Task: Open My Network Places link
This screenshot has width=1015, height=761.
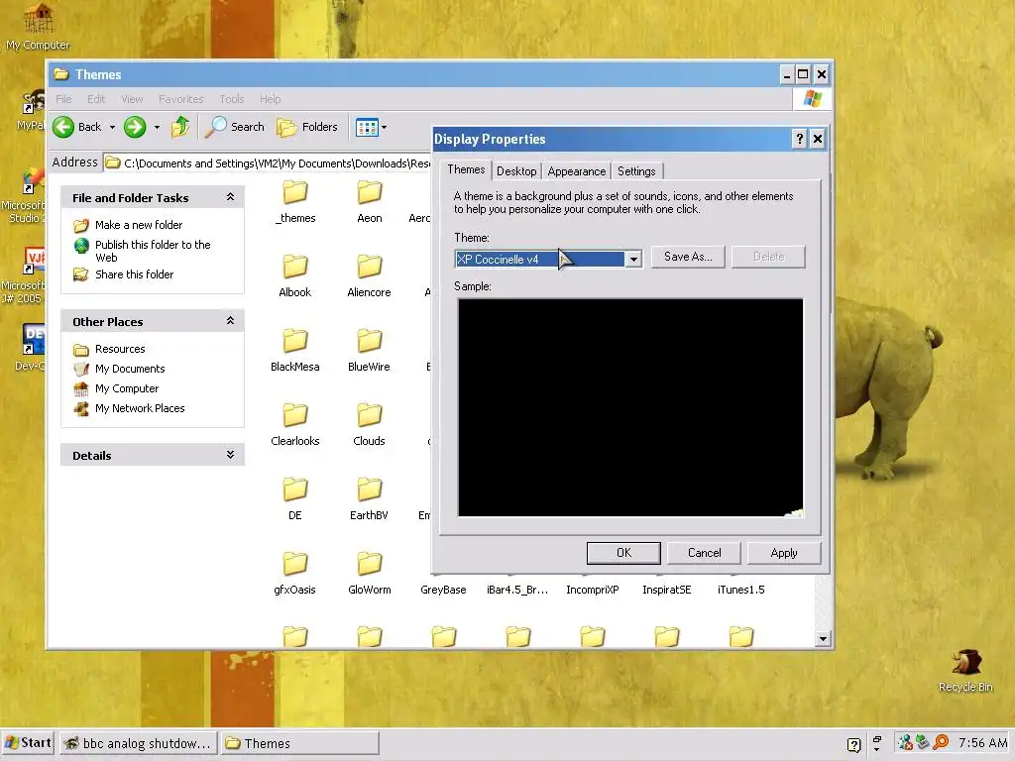Action: click(140, 408)
